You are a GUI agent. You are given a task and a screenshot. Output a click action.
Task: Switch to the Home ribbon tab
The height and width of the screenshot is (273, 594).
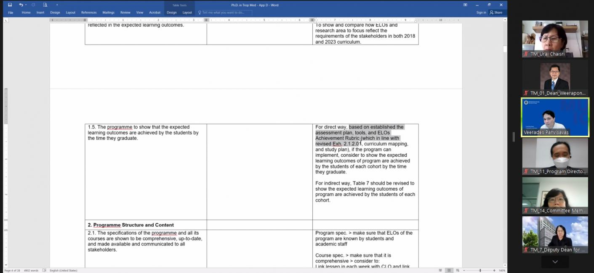pyautogui.click(x=26, y=13)
